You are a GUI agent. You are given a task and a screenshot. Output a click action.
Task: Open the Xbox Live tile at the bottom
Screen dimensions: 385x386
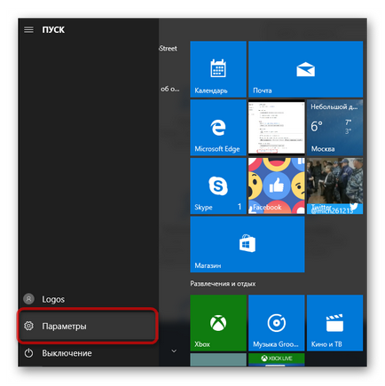[277, 359]
